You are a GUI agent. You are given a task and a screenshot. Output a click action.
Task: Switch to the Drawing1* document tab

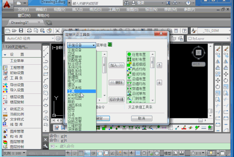[x=20, y=23]
